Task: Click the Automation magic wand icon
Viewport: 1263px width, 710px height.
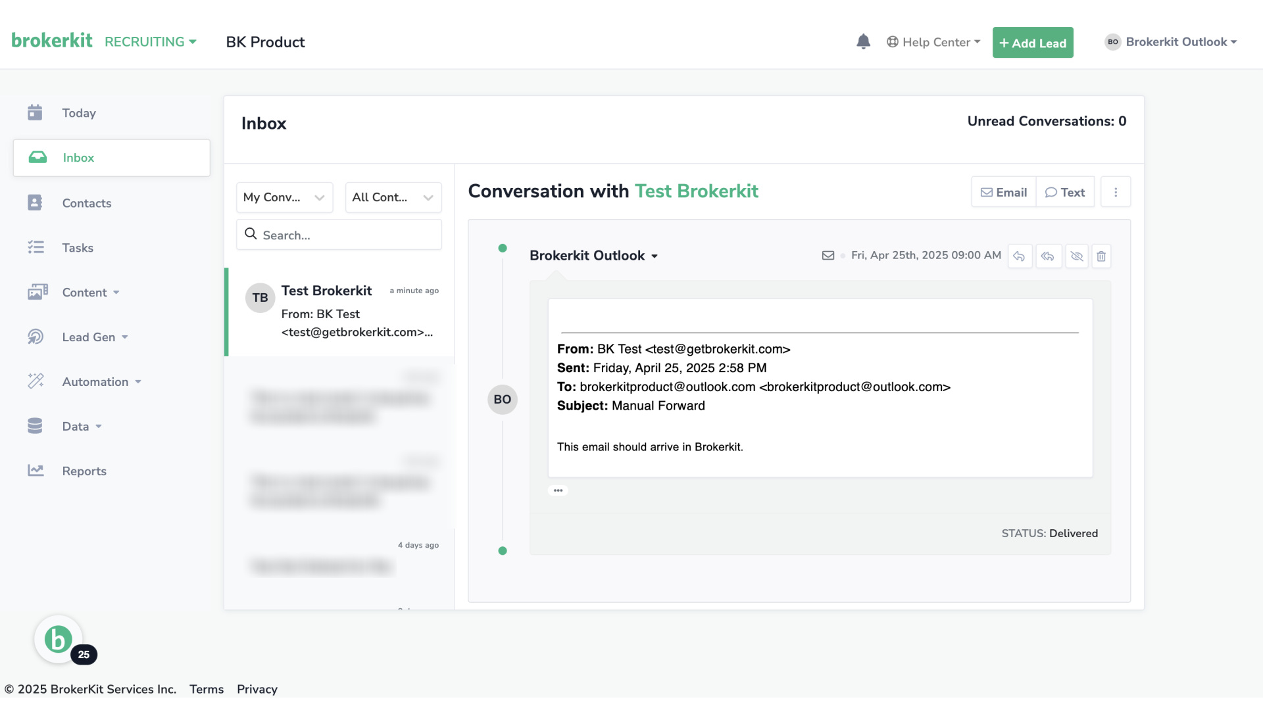Action: click(x=36, y=381)
